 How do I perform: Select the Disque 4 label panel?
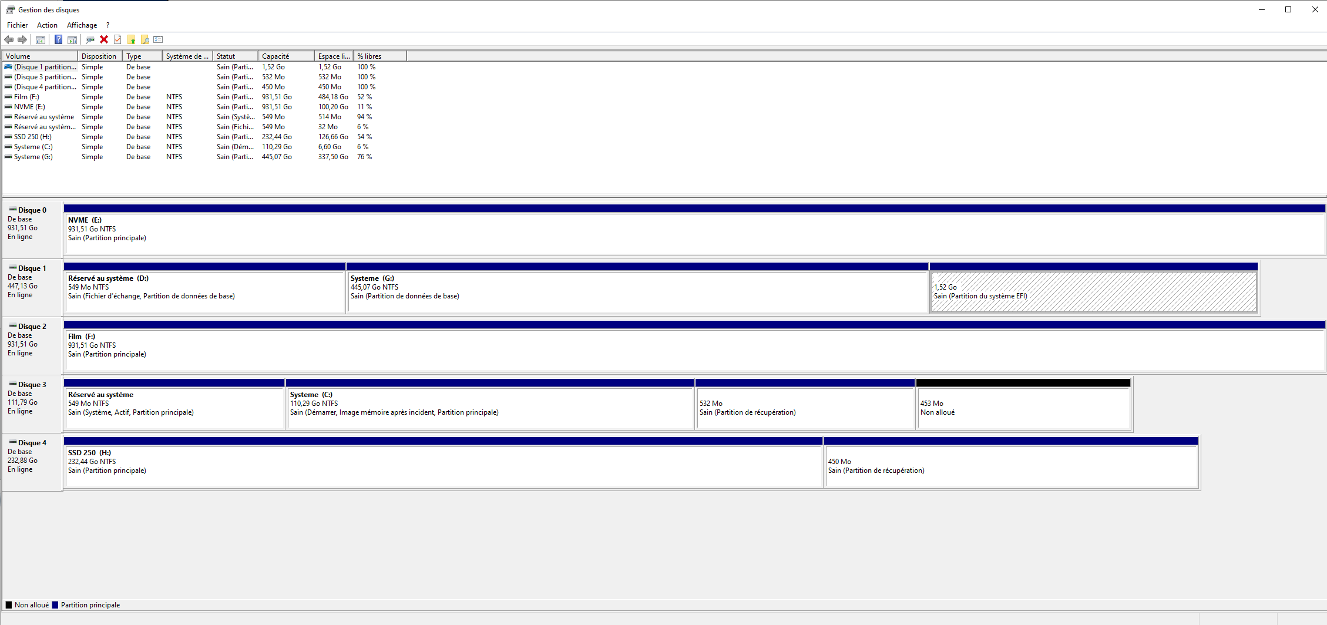(x=33, y=462)
